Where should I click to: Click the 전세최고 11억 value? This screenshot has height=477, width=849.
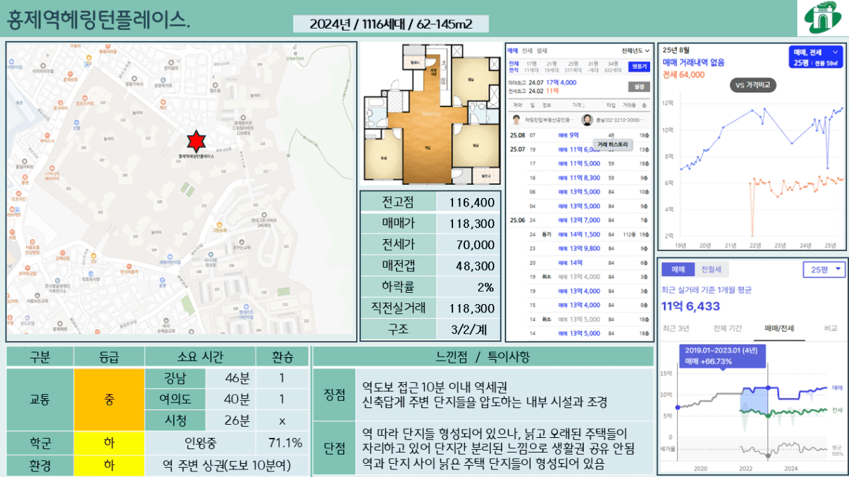552,91
